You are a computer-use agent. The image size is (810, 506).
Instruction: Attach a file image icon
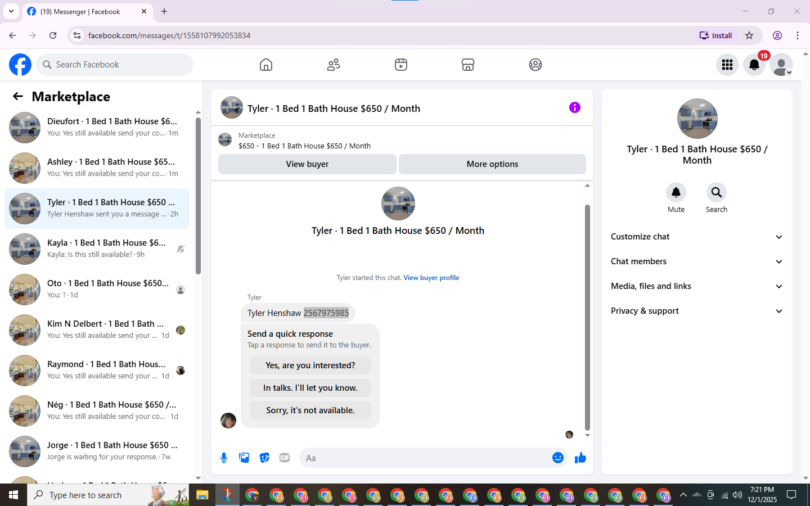coord(244,458)
